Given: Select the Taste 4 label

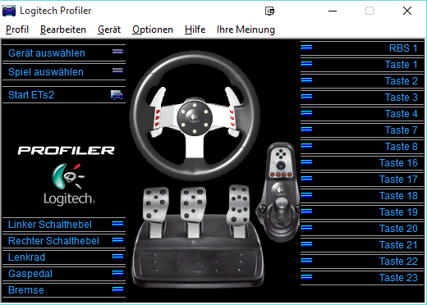Looking at the screenshot, I should coord(402,114).
